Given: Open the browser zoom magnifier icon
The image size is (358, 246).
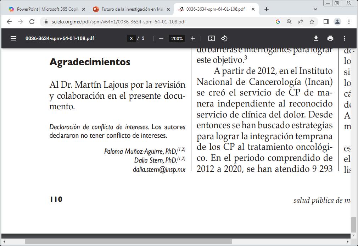Looking at the screenshot, I should pyautogui.click(x=289, y=22).
